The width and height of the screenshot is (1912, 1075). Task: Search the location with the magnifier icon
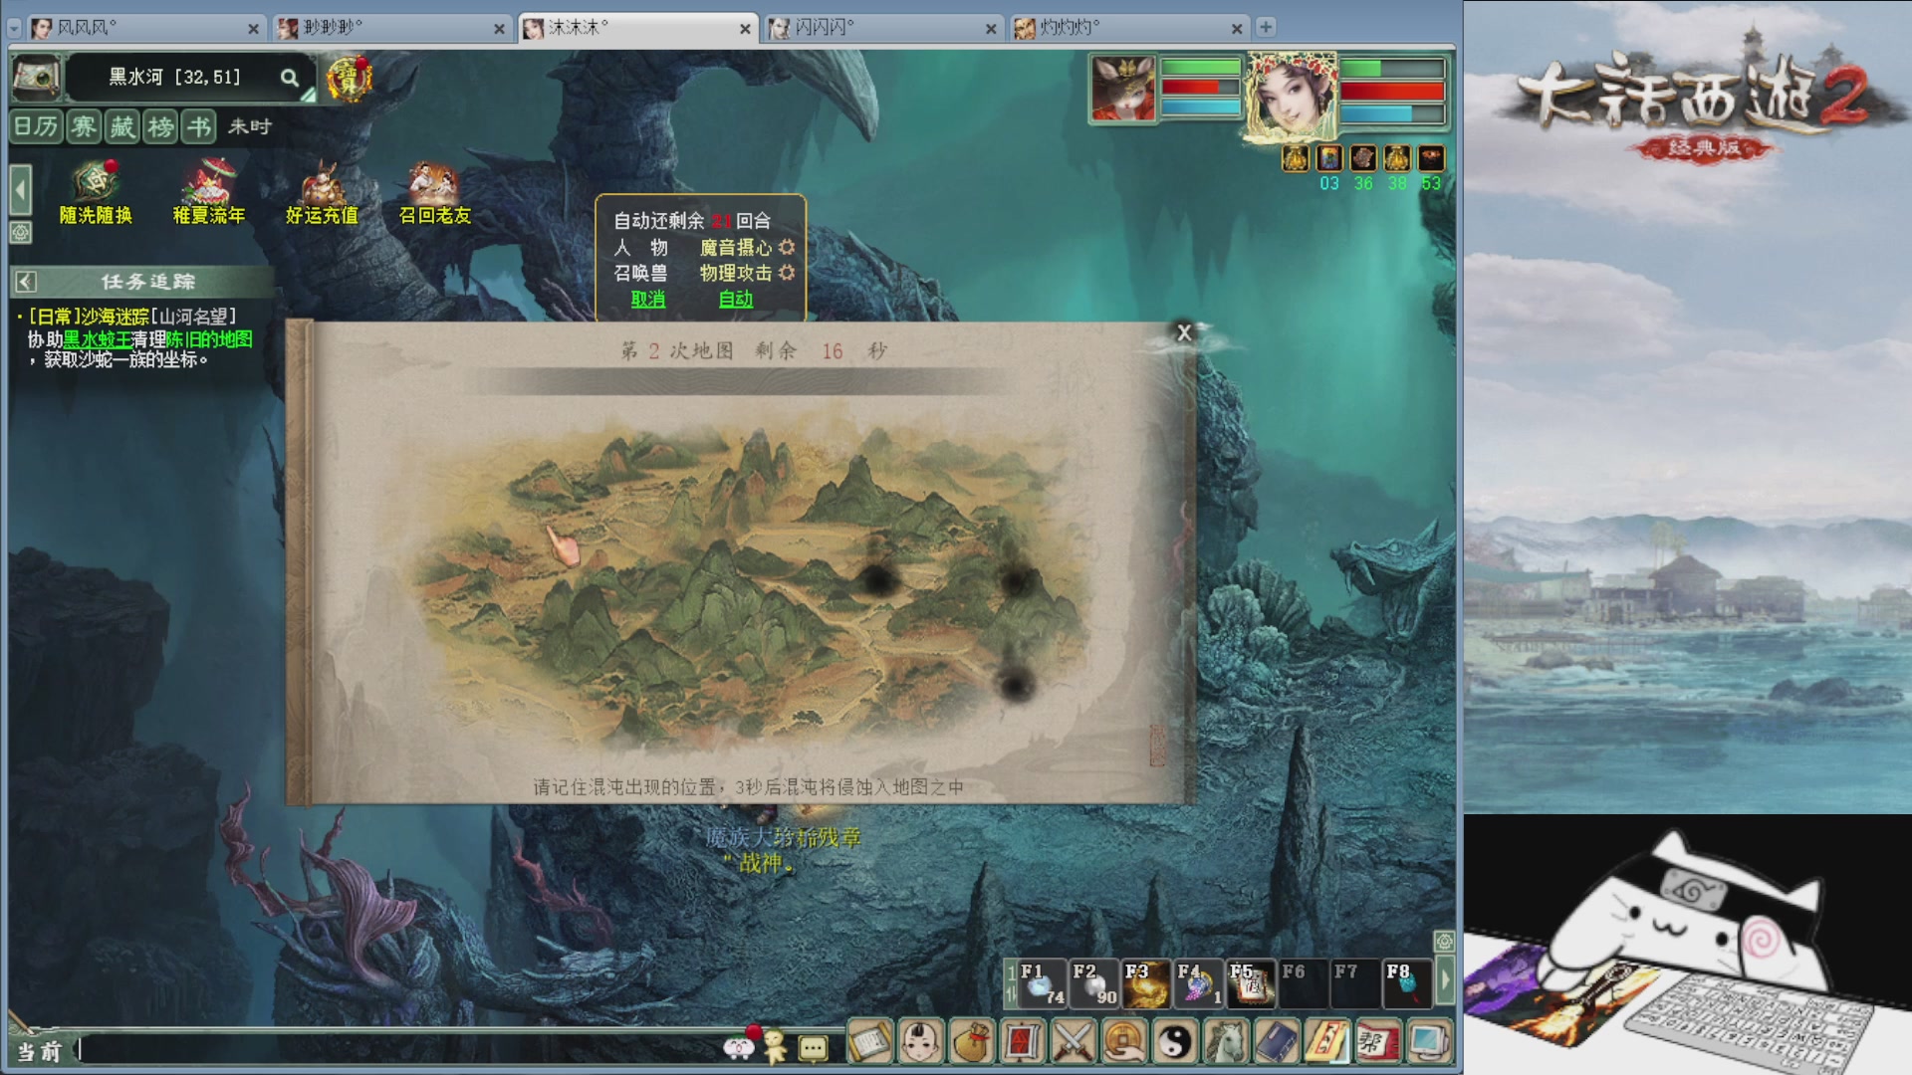(x=289, y=78)
